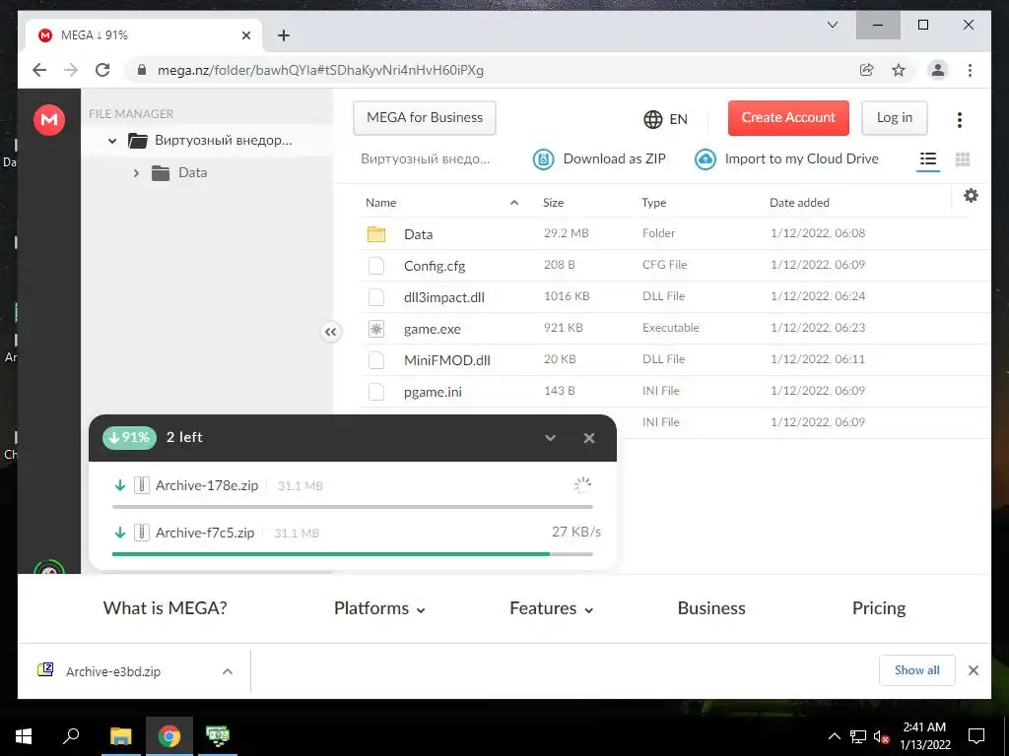Bookmark this page with star icon
This screenshot has height=756, width=1009.
[x=899, y=70]
